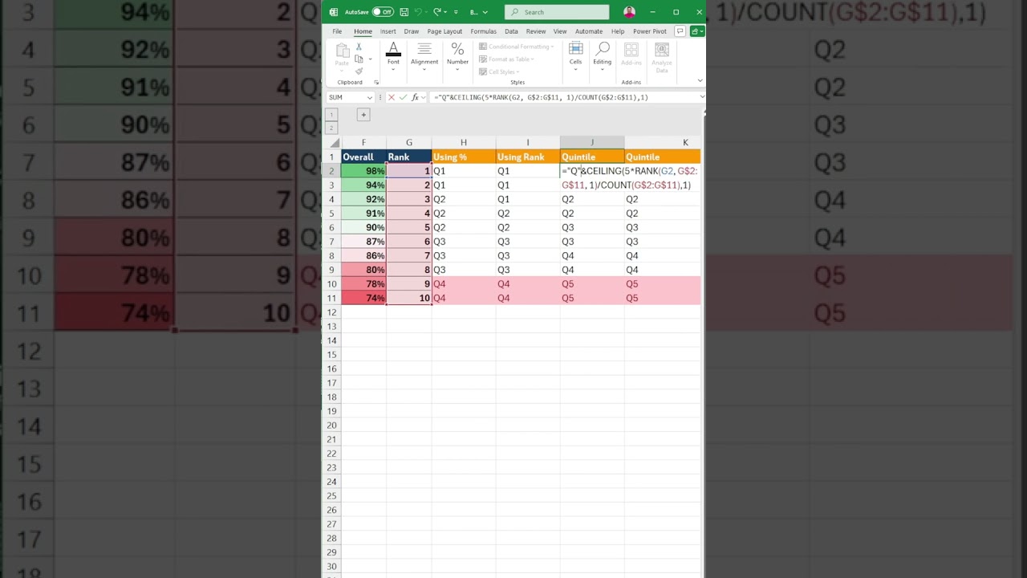
Task: Switch to the Data tab
Action: coord(511,31)
